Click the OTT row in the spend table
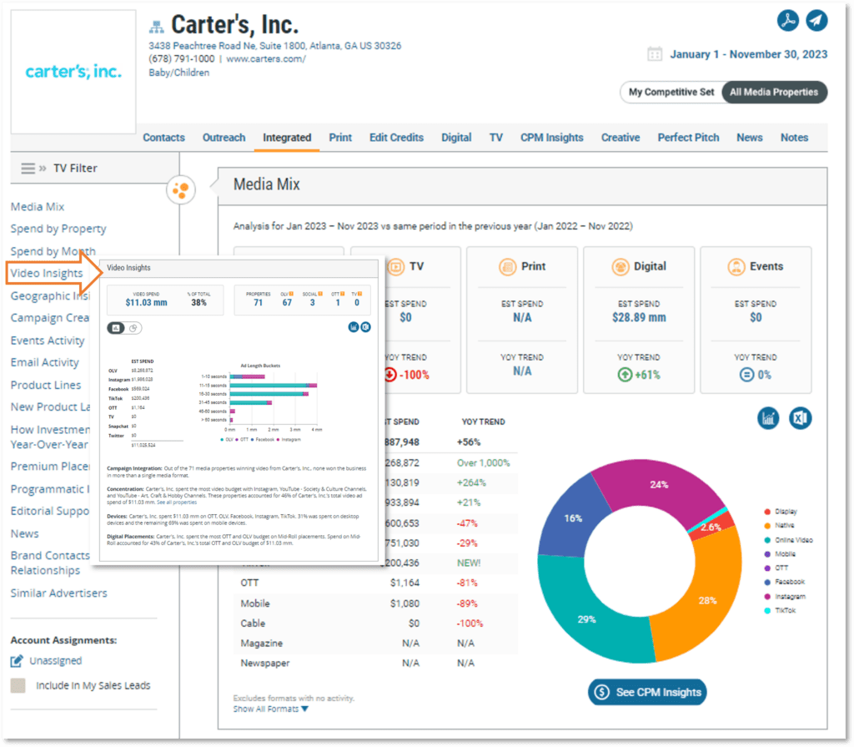This screenshot has width=854, height=747. coord(375,583)
